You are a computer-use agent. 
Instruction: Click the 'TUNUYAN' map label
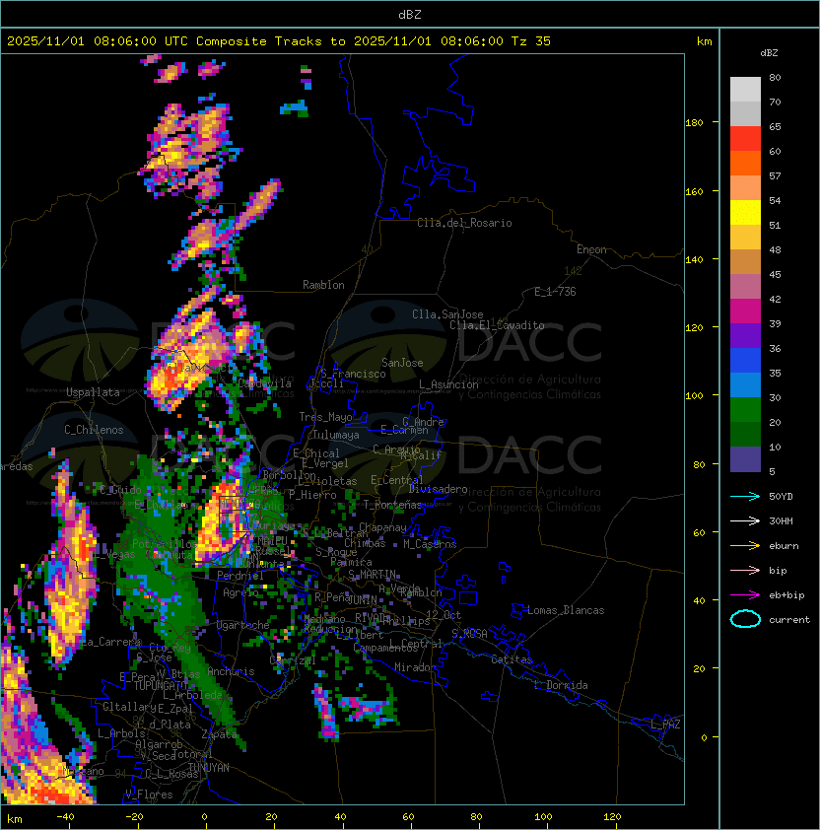coord(209,768)
